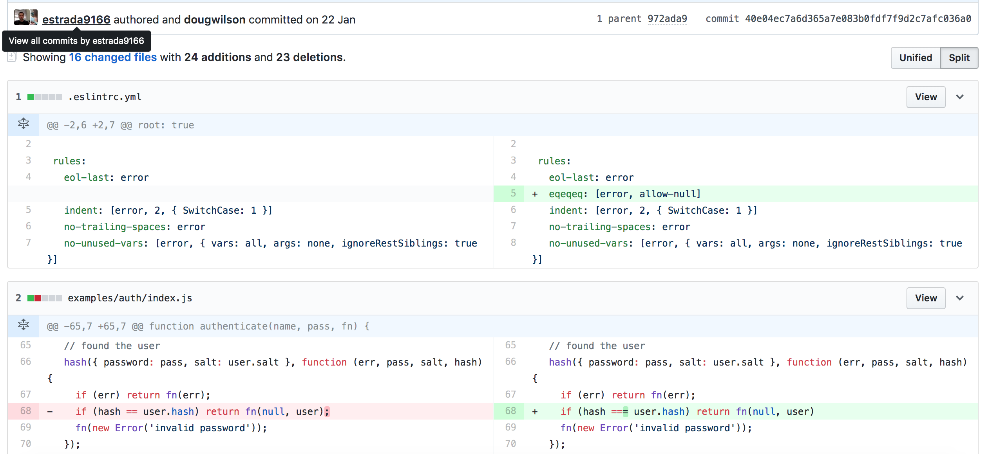Click the diff stats blocks for .eslintrc.yml
This screenshot has width=988, height=454.
coord(44,97)
